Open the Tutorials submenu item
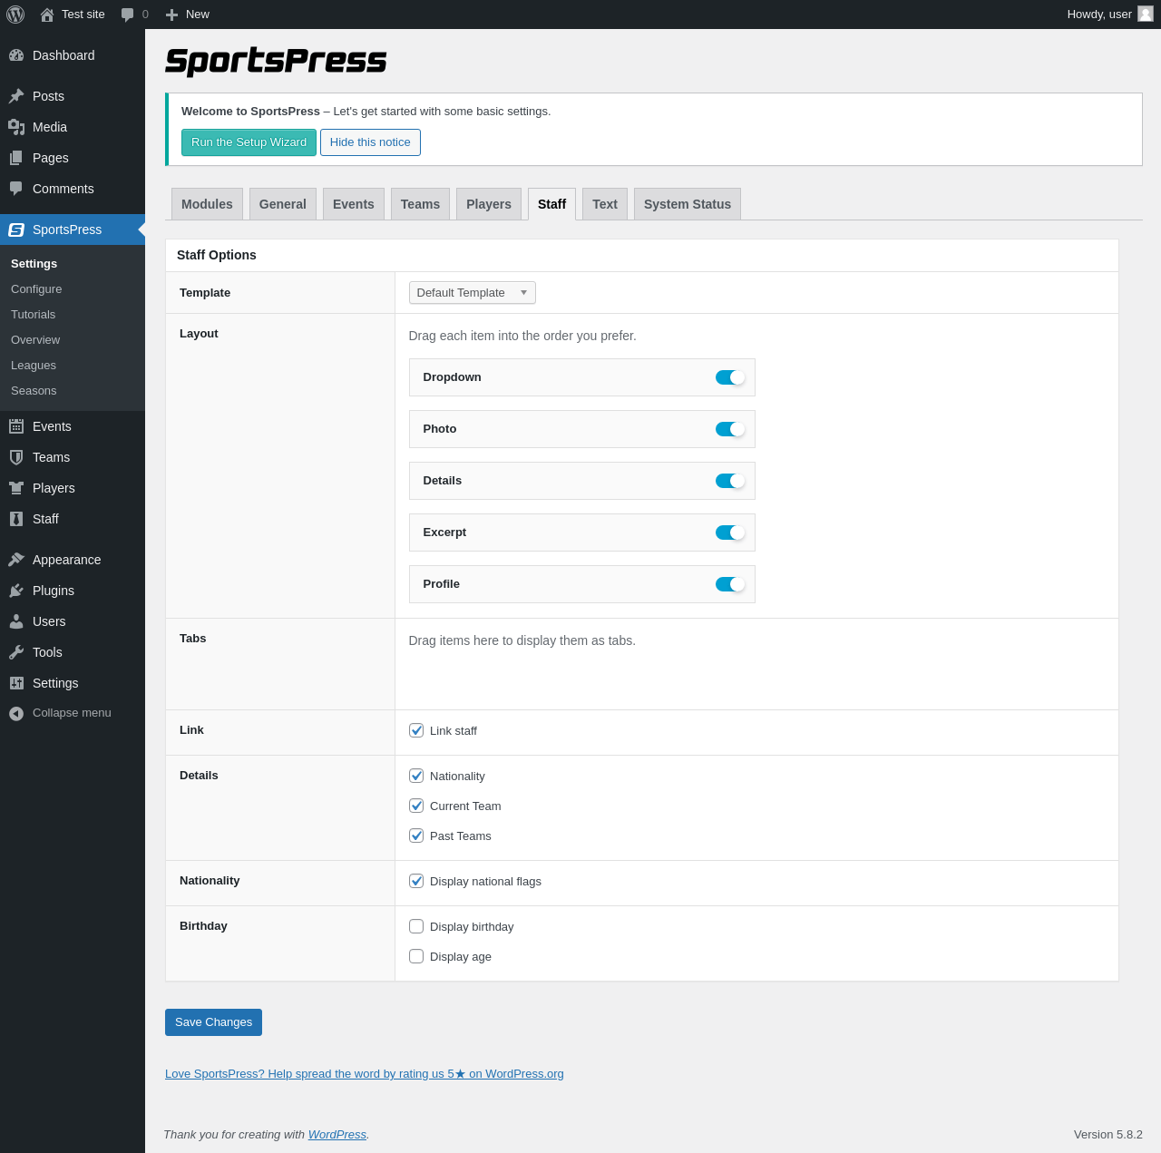This screenshot has width=1161, height=1153. 34,315
